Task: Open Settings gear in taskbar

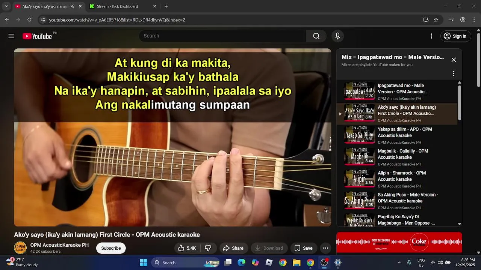Action: pyautogui.click(x=338, y=262)
